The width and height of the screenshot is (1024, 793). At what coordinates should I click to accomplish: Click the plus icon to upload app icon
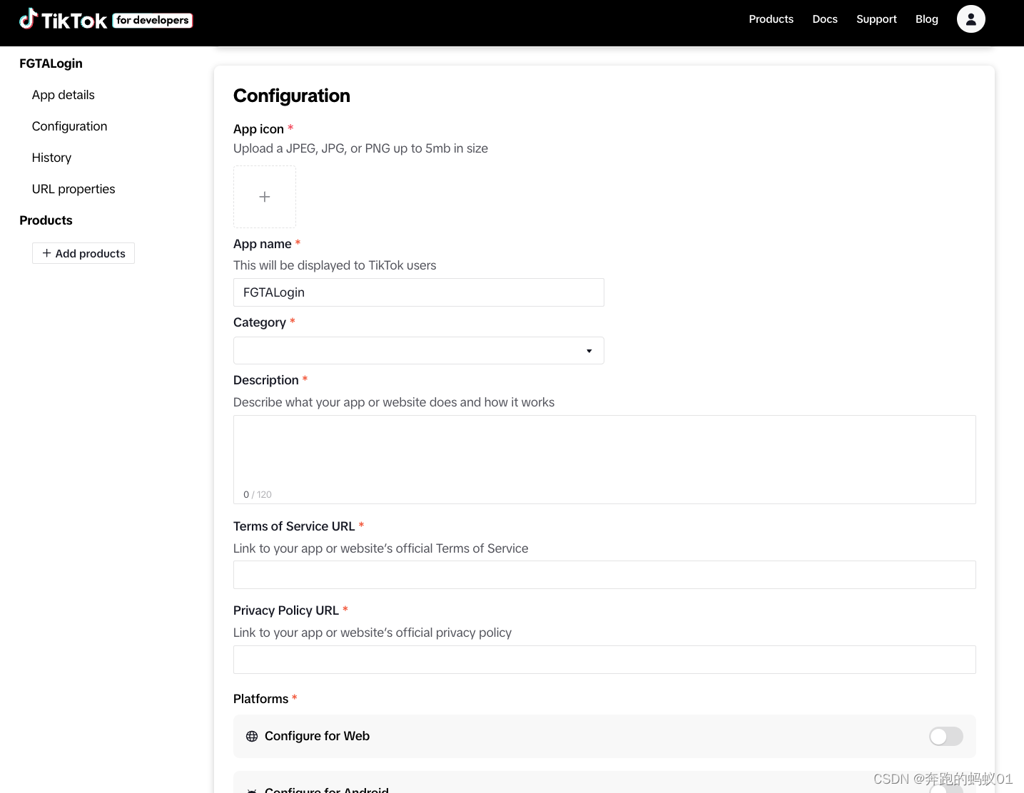(265, 197)
